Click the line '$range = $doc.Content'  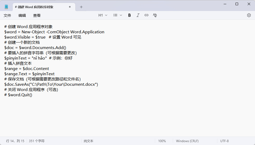[27, 69]
